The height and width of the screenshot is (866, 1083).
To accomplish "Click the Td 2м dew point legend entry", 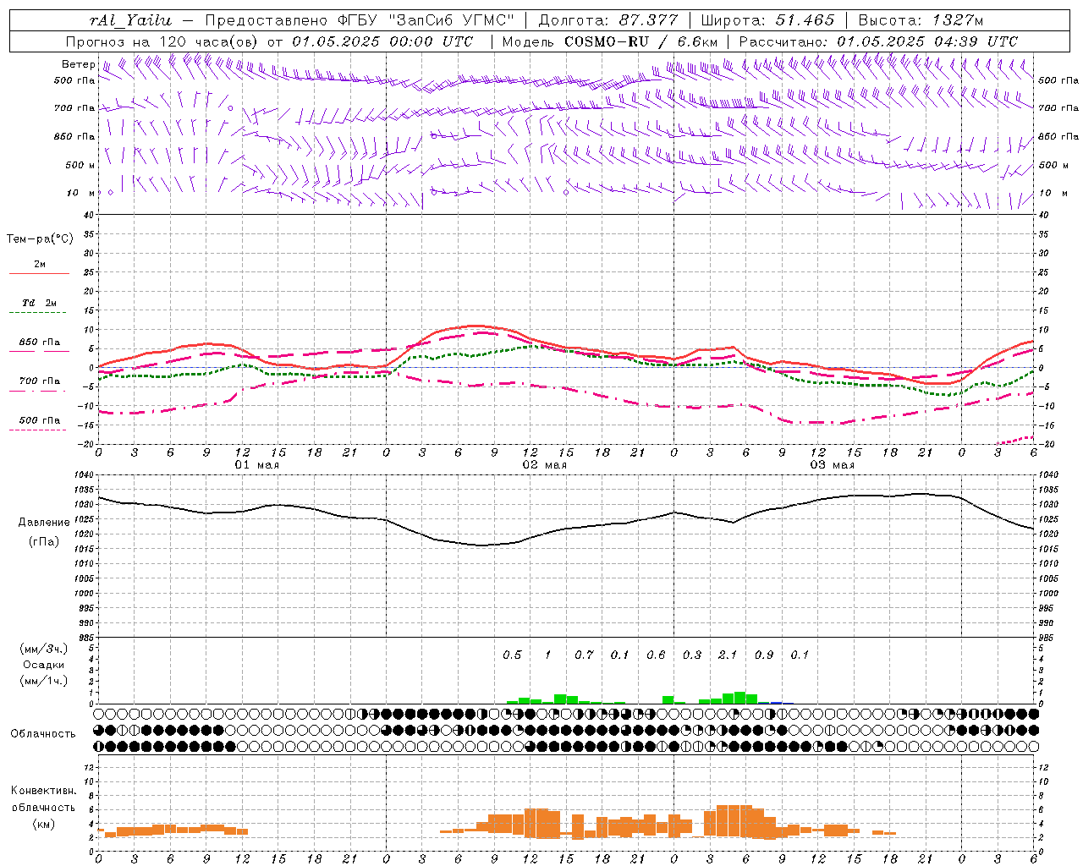I will click(x=40, y=303).
